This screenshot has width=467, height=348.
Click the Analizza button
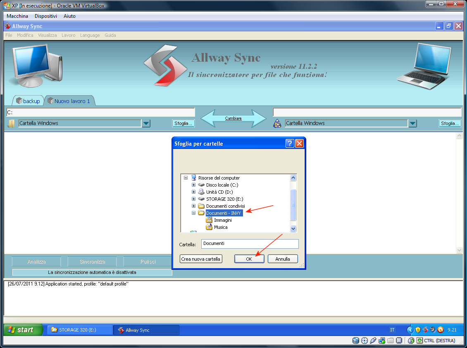click(x=36, y=262)
